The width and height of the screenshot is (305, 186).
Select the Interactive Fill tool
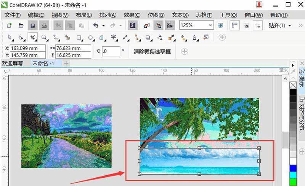pos(183,37)
